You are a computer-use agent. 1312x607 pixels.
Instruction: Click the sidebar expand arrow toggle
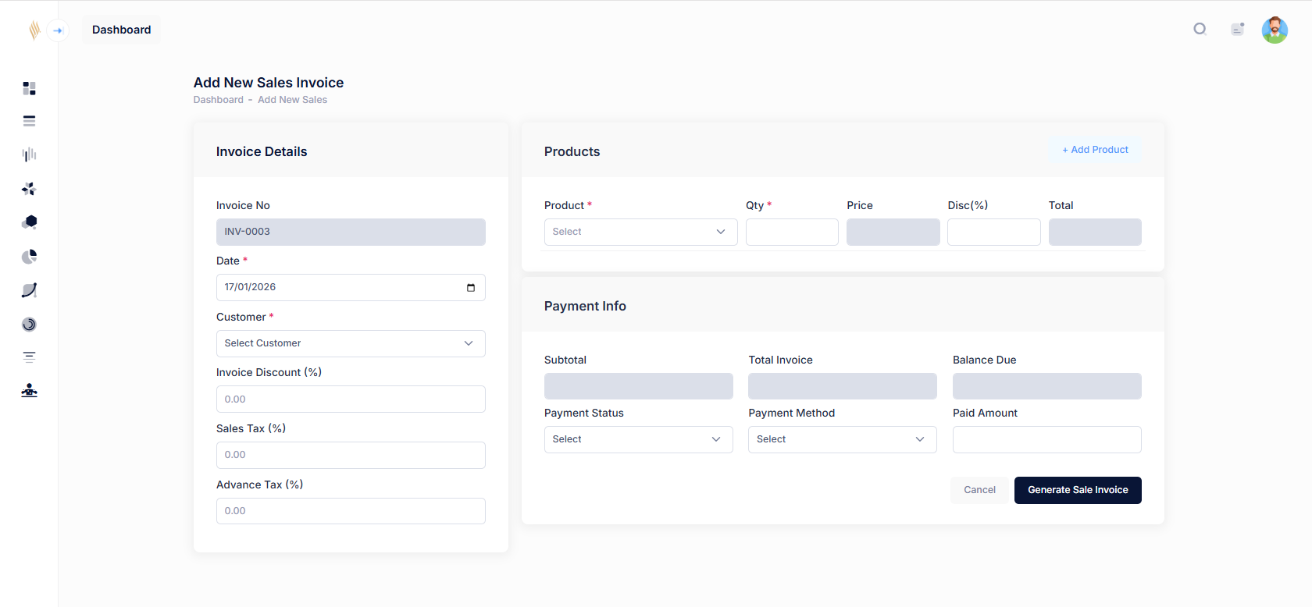click(58, 30)
